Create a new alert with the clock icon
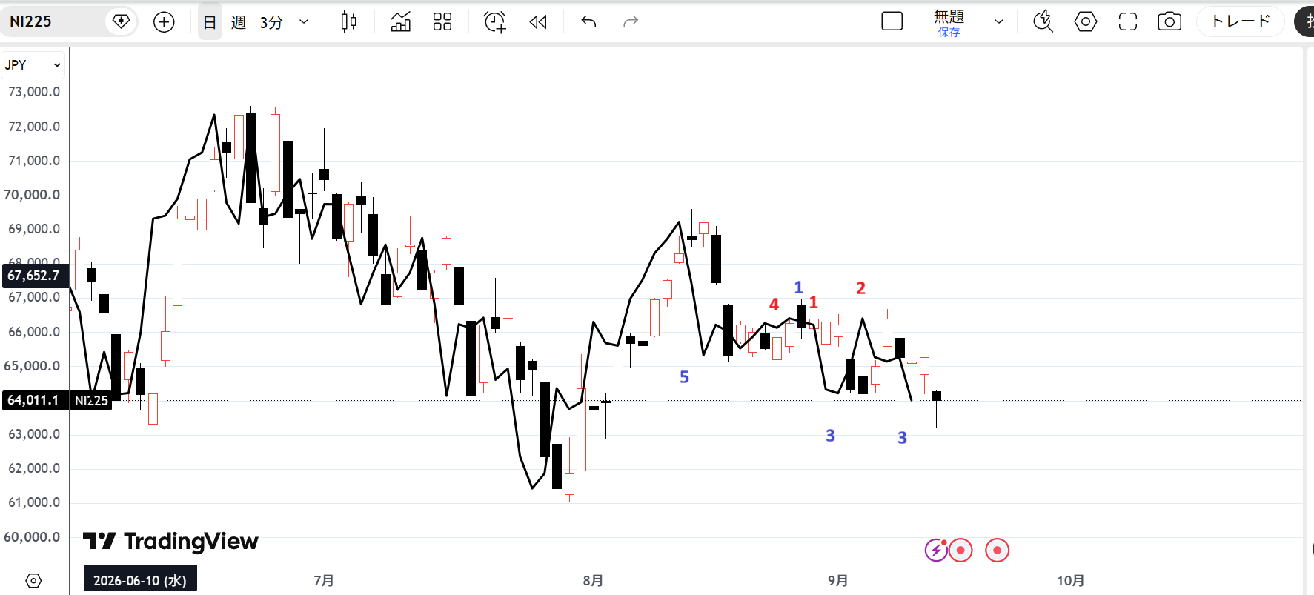The height and width of the screenshot is (595, 1314). [495, 21]
